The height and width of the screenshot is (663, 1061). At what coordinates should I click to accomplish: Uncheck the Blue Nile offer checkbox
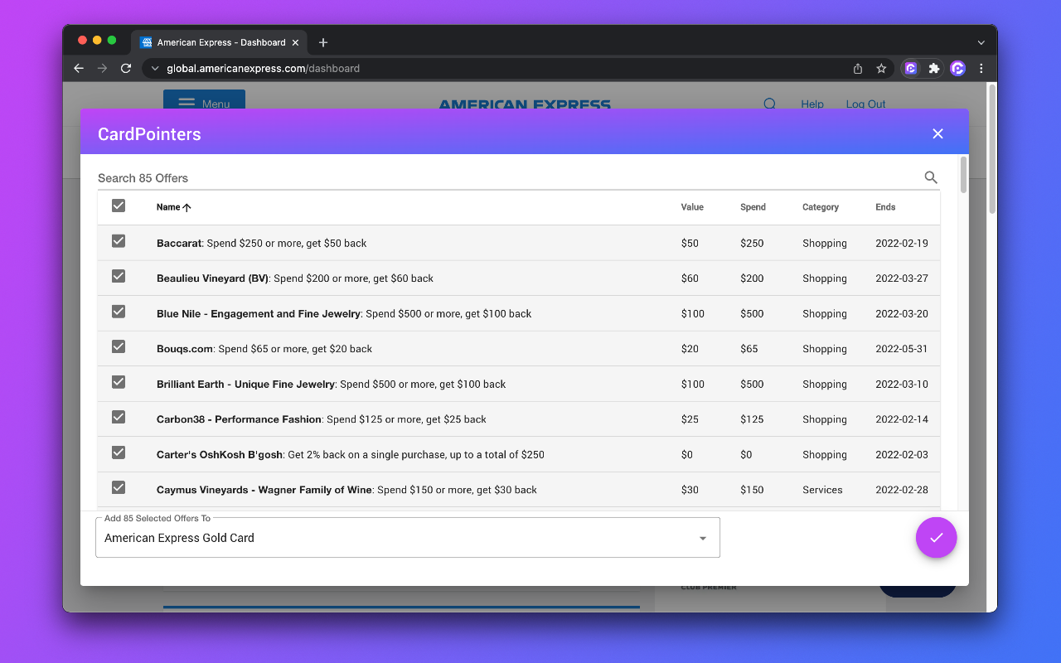(x=119, y=312)
